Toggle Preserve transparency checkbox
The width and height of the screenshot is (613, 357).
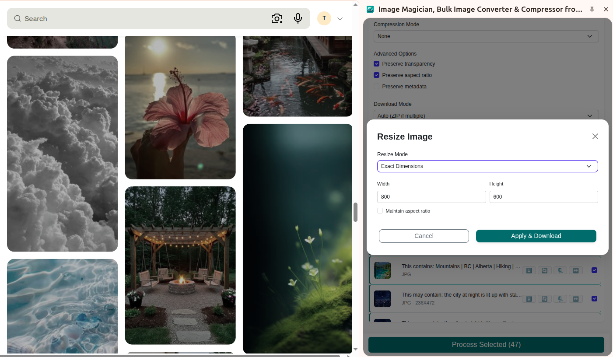[x=376, y=64]
